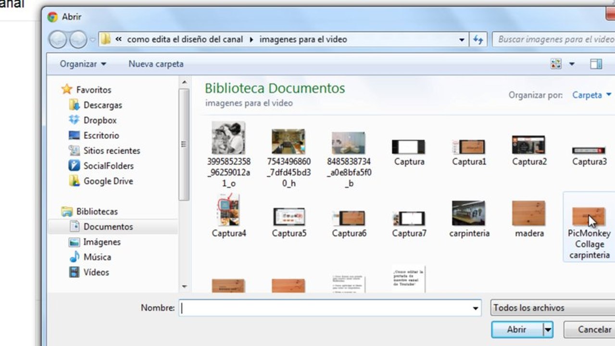Click the breadcrumb 'imagenes para el video'
The width and height of the screenshot is (615, 346).
pos(303,39)
